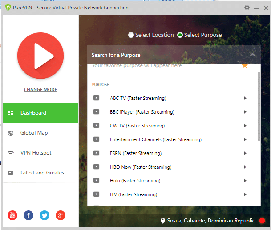Click the wifi icon beside VPN Hotspot
271x230 pixels.
click(x=11, y=153)
